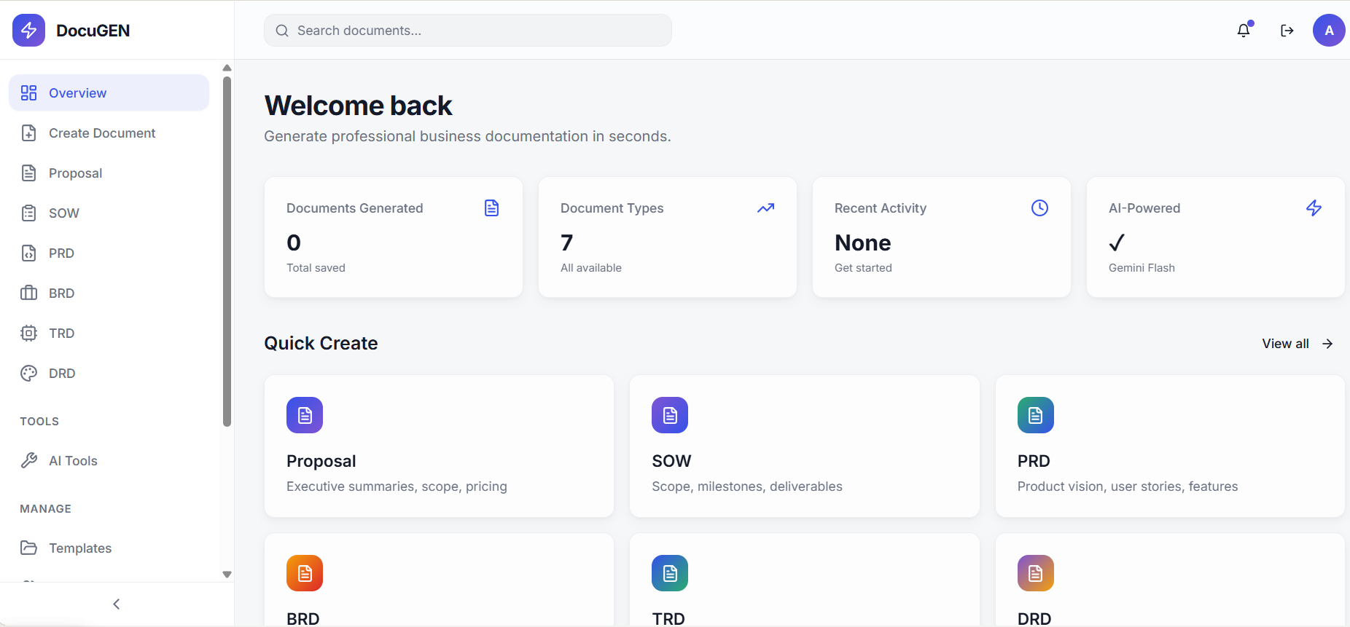Click the 'Total saved' text
Image resolution: width=1350 pixels, height=627 pixels.
click(x=316, y=268)
